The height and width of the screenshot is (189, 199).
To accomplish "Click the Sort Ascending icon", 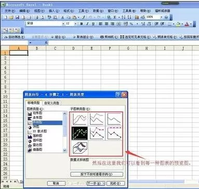I will [x=124, y=17].
